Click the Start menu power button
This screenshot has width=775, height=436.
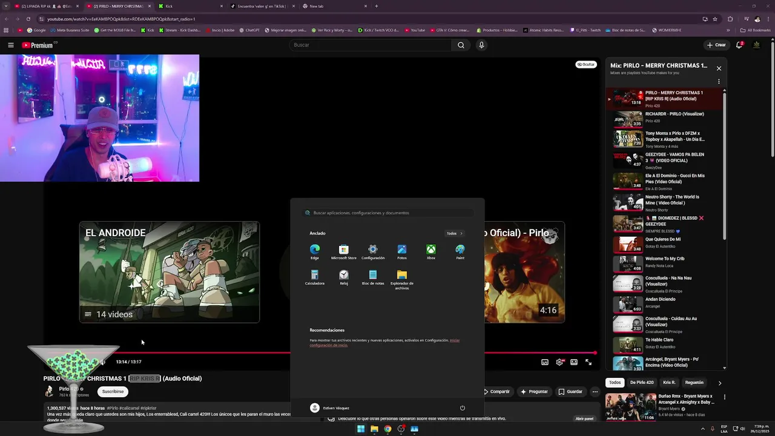[x=463, y=408]
